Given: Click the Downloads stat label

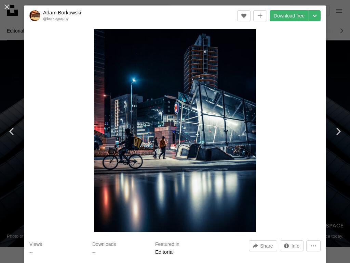Looking at the screenshot, I should (104, 244).
